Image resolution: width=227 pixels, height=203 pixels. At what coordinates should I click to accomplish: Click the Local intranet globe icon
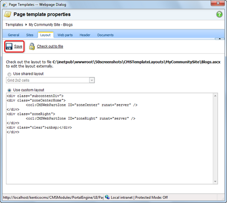pos(107,197)
